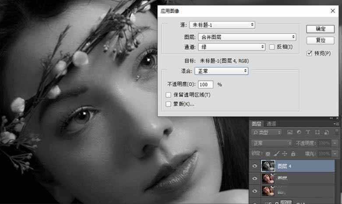Click the lock position move icon
The image size is (342, 204).
click(285, 154)
